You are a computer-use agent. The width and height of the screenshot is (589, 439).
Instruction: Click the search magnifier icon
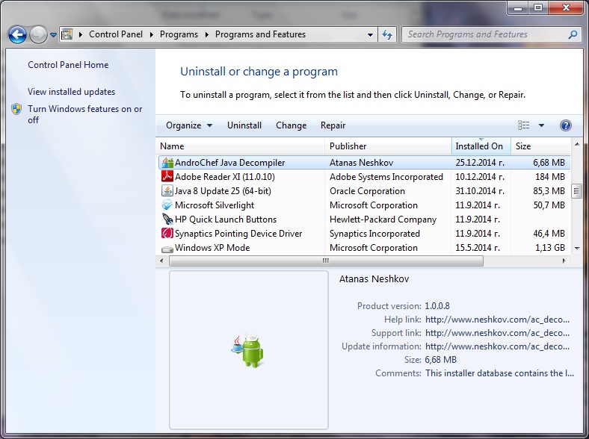573,34
